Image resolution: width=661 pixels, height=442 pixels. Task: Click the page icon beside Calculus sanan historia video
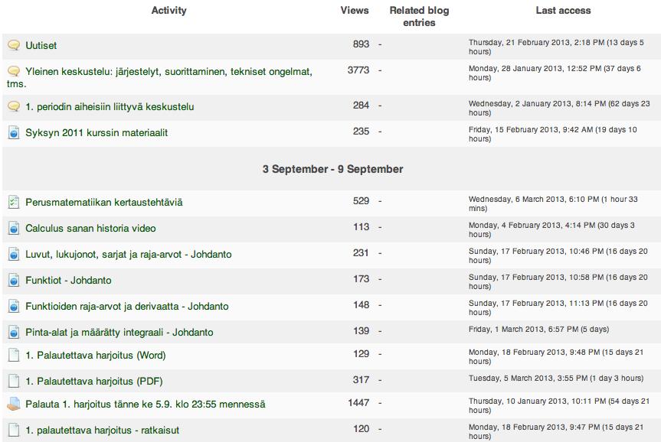(x=14, y=228)
